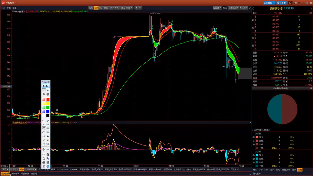The height and width of the screenshot is (176, 313).
Task: Select the text tool in drawing palette
Action: 48,136
